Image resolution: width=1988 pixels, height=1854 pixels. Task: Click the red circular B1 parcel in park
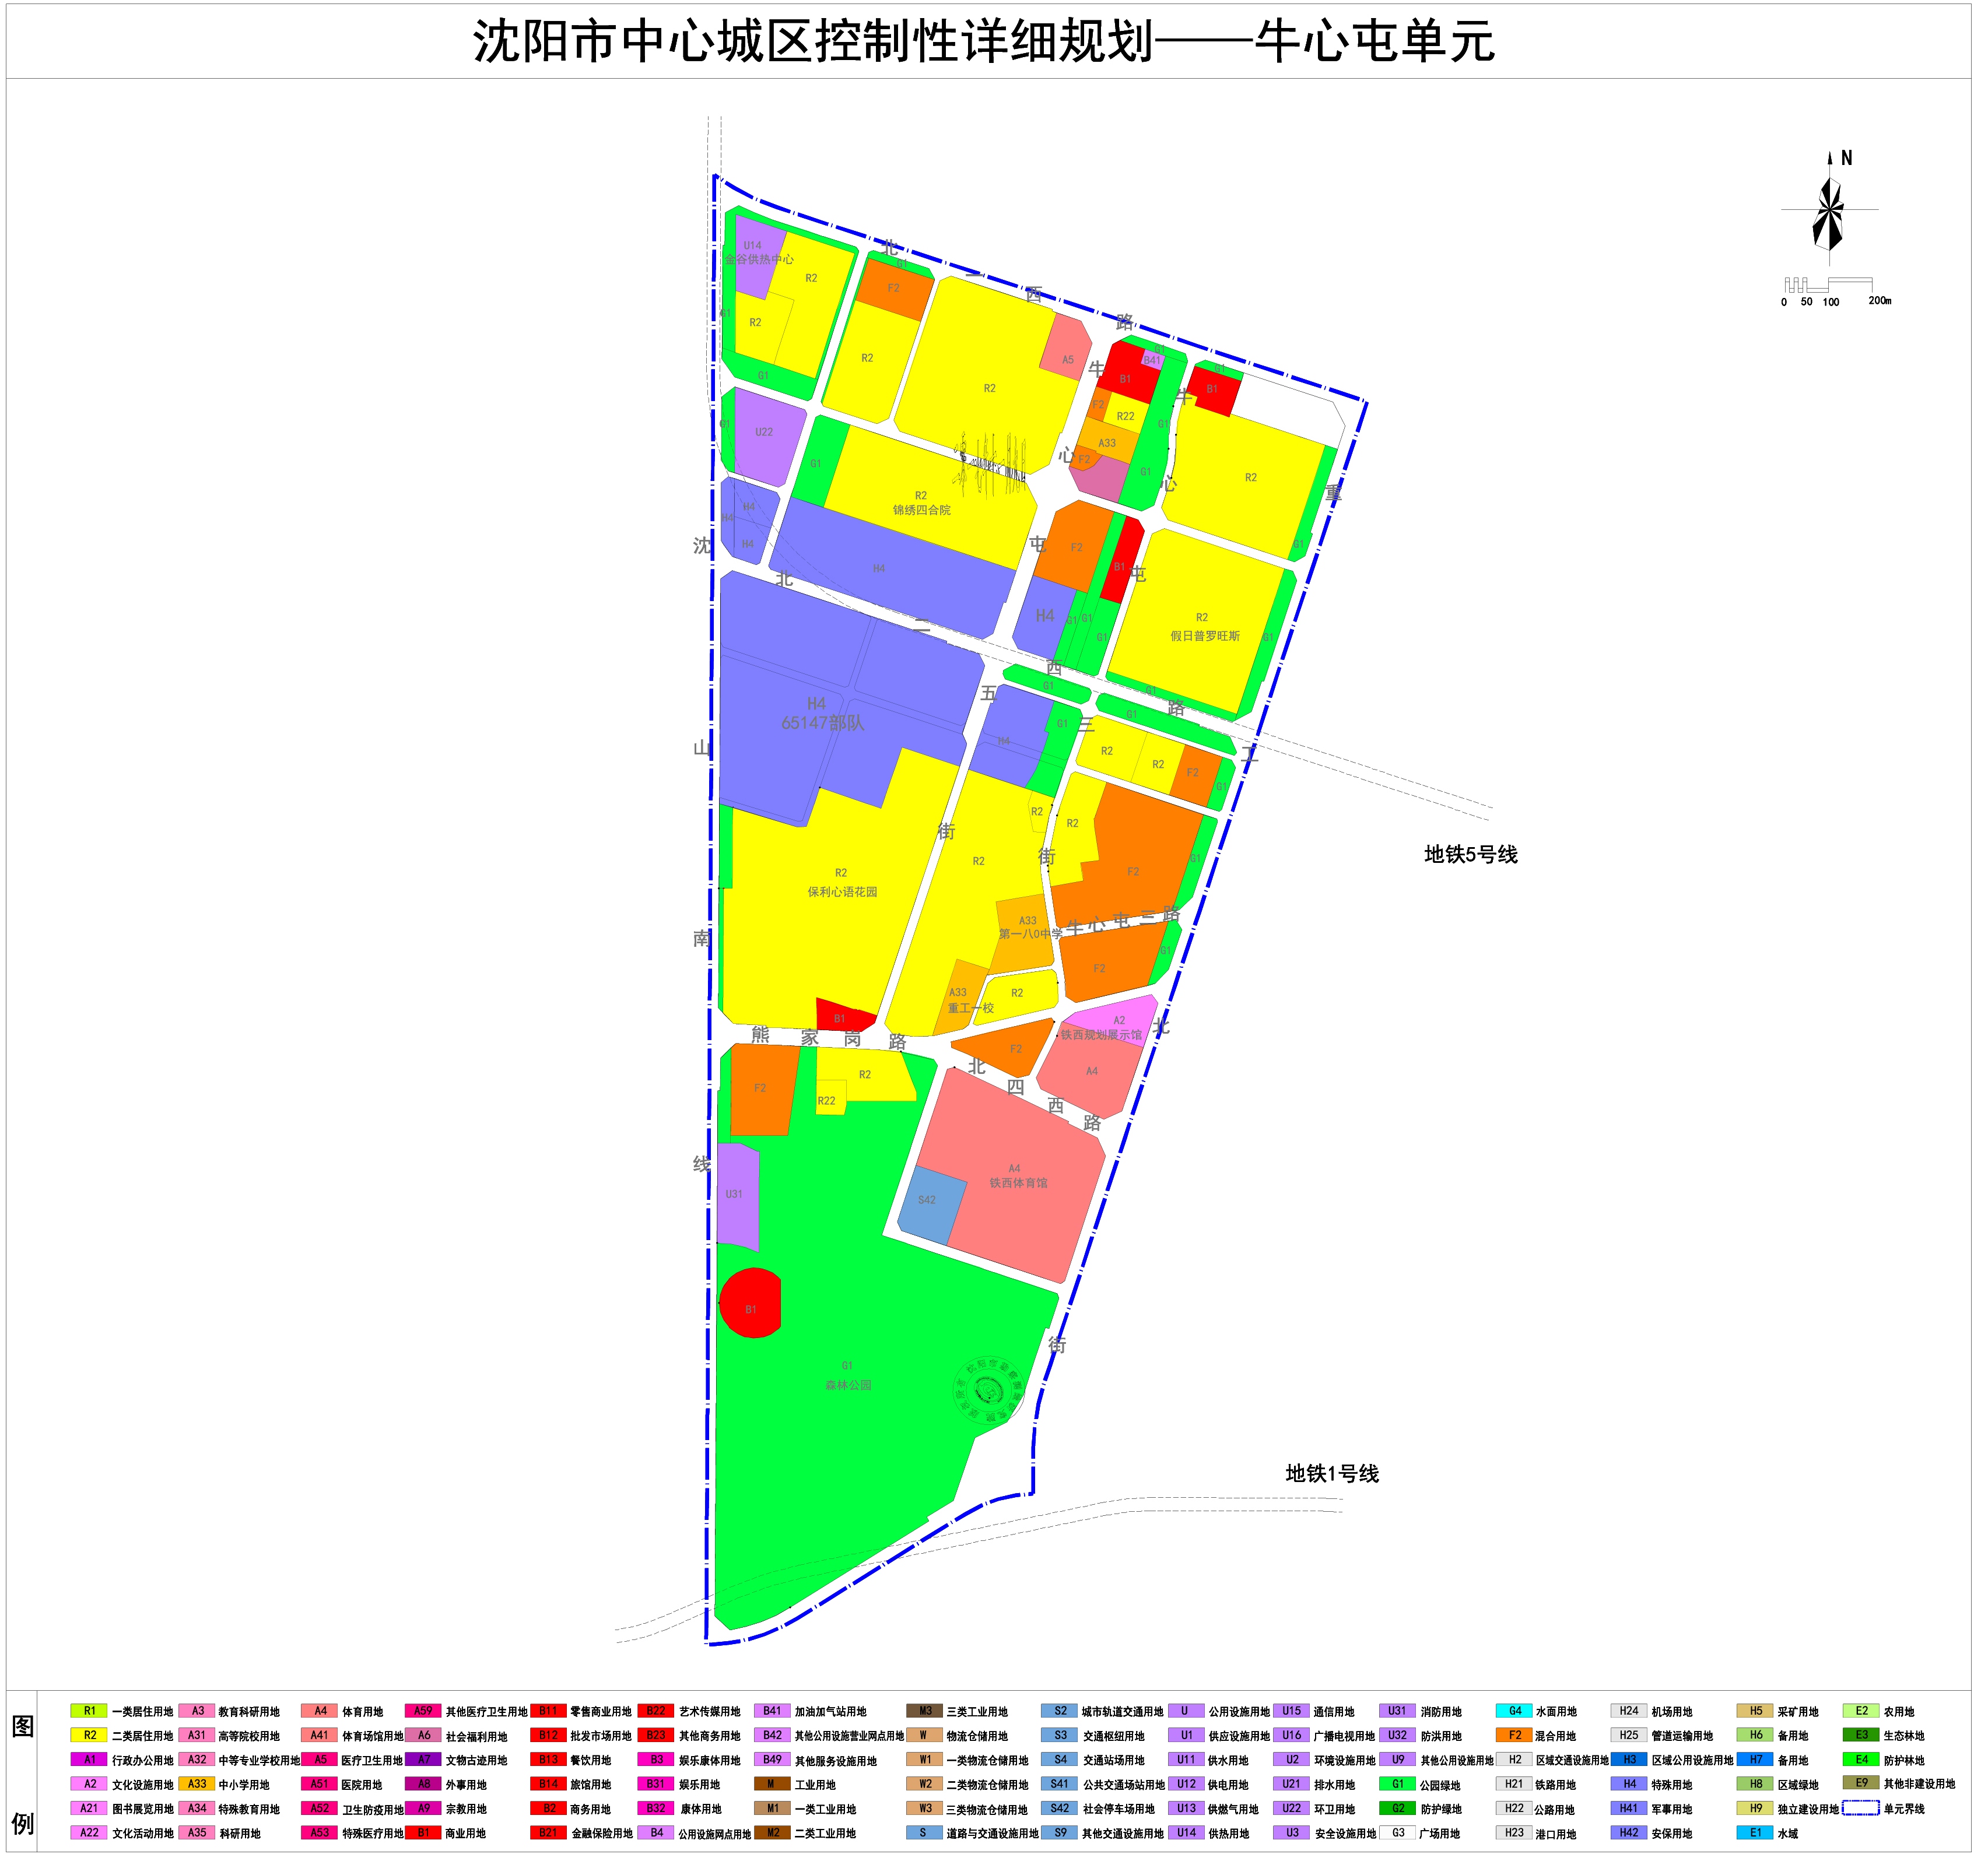pyautogui.click(x=750, y=1302)
